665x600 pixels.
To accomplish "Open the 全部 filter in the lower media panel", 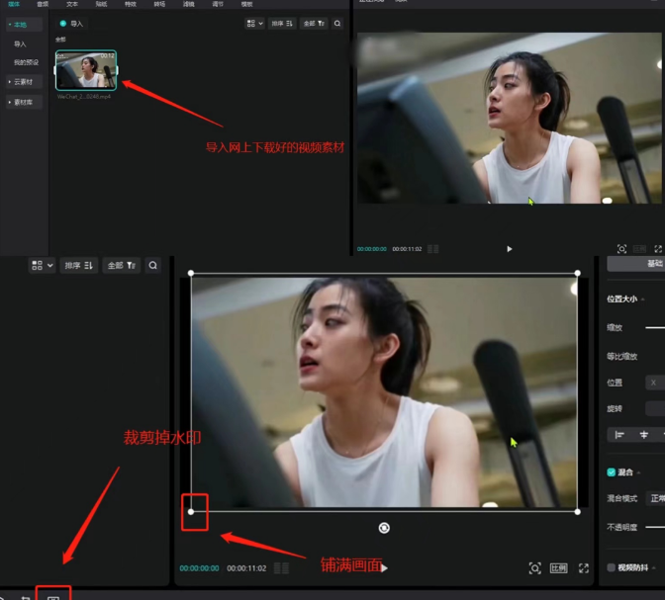I will coord(122,265).
